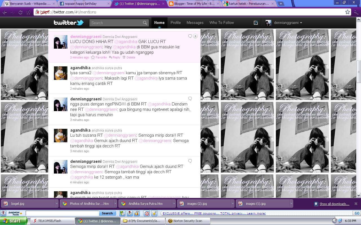Image resolution: width=361 pixels, height=225 pixels.
Task: Click conversation bubble on Semoga mirip dora tweet
Action: pyautogui.click(x=190, y=161)
